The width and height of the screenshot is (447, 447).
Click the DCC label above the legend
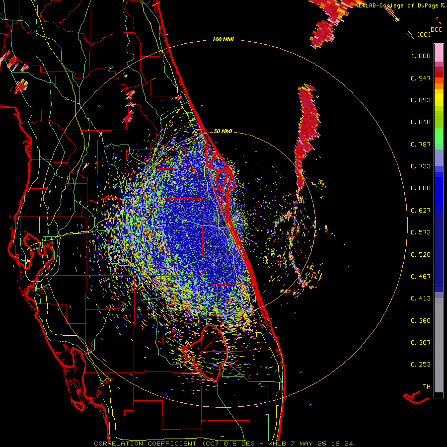click(x=436, y=30)
